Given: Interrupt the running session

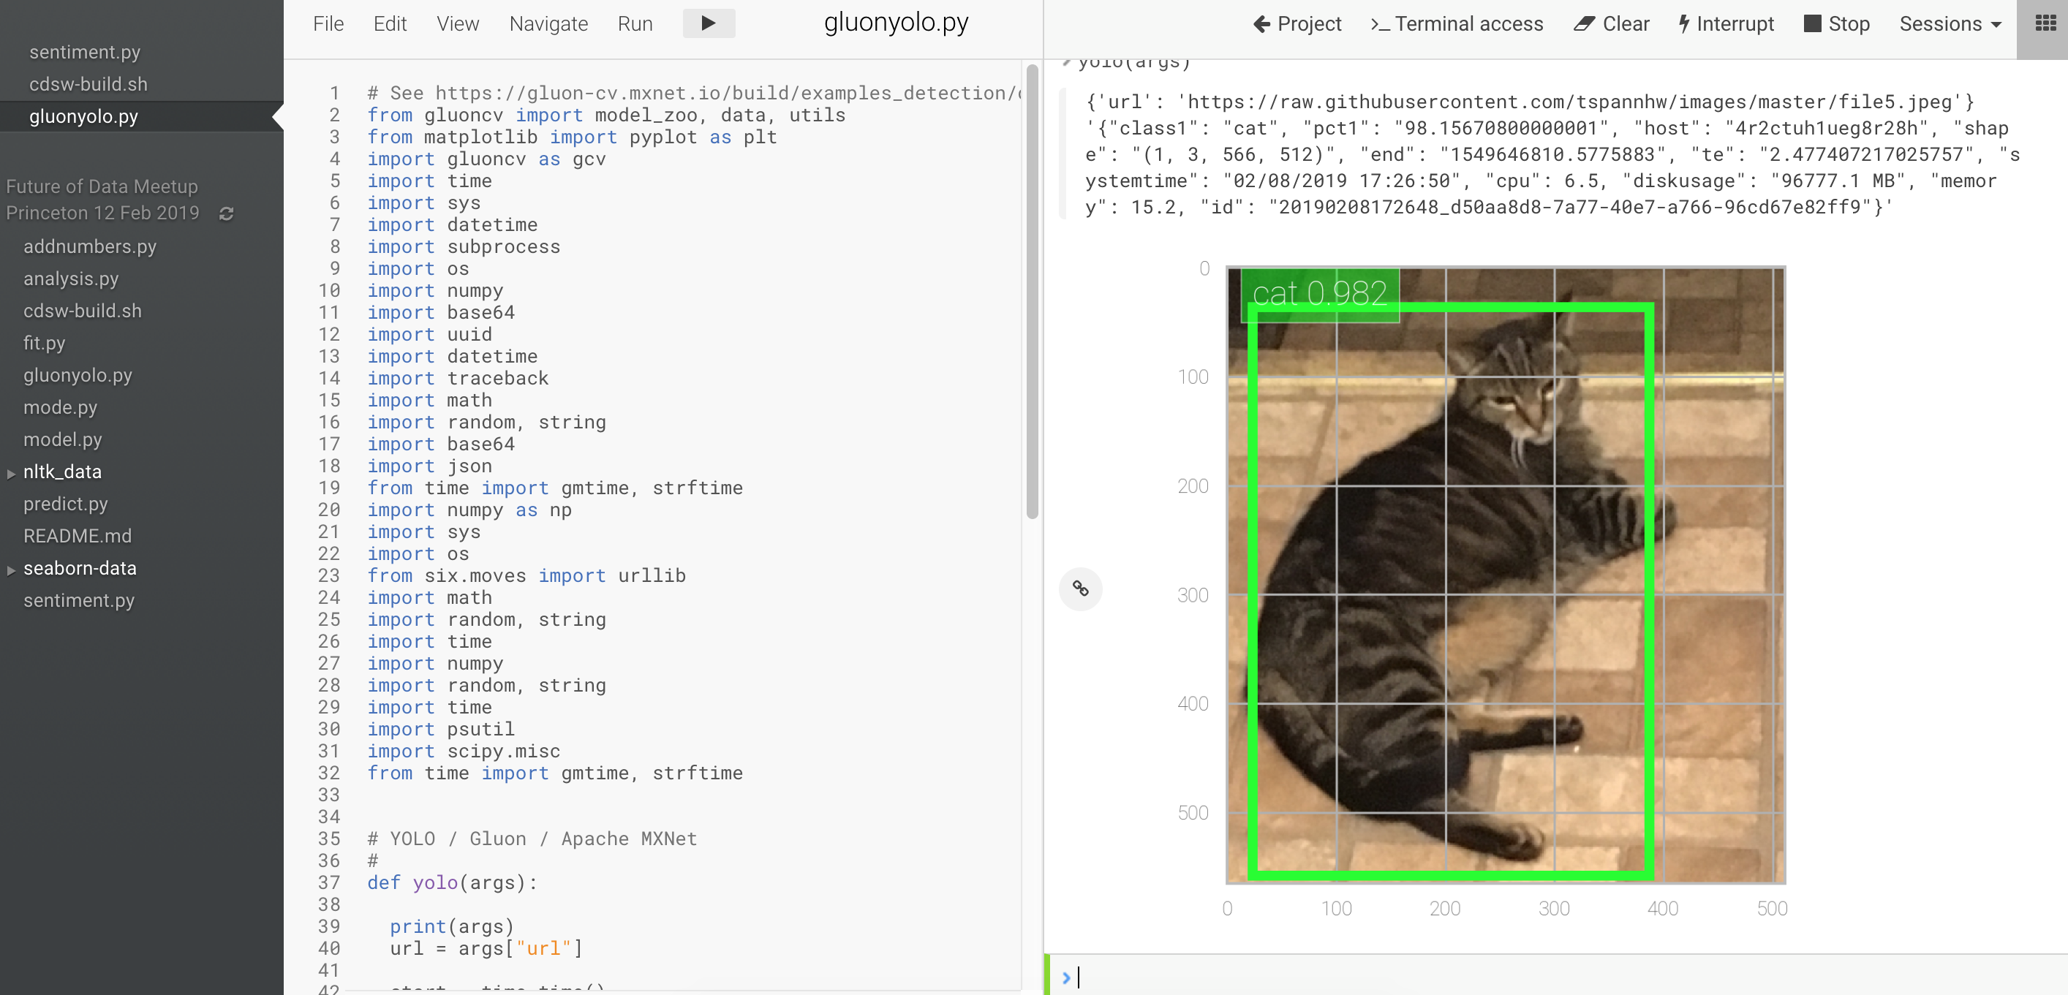Looking at the screenshot, I should [x=1726, y=24].
